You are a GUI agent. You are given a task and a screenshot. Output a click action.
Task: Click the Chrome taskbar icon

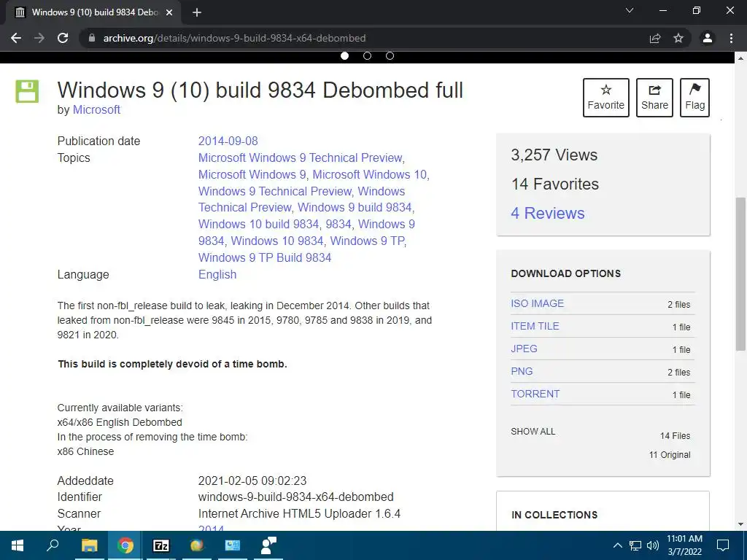[x=125, y=545]
